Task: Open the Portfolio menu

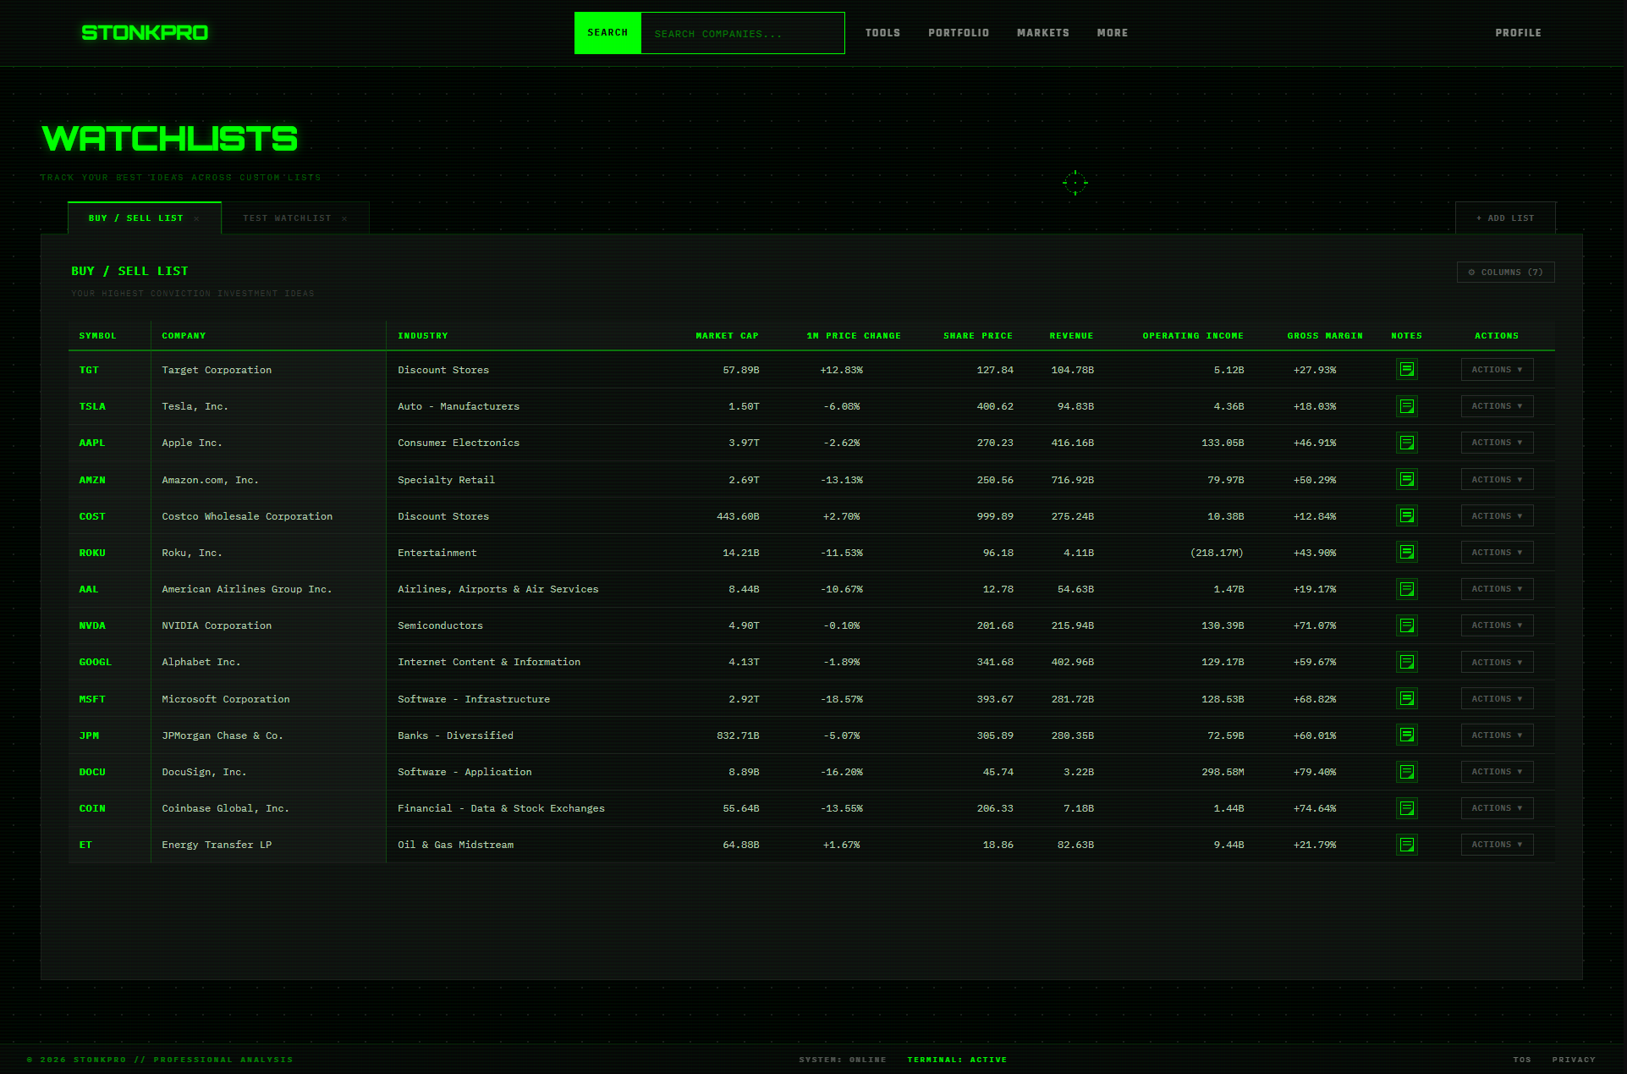Action: point(958,33)
